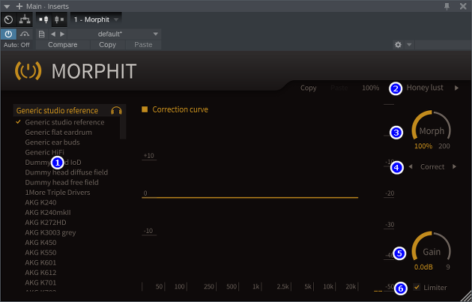Collapse the Main Inserts panel triangle
Screen dimensions: 472x302
point(7,7)
